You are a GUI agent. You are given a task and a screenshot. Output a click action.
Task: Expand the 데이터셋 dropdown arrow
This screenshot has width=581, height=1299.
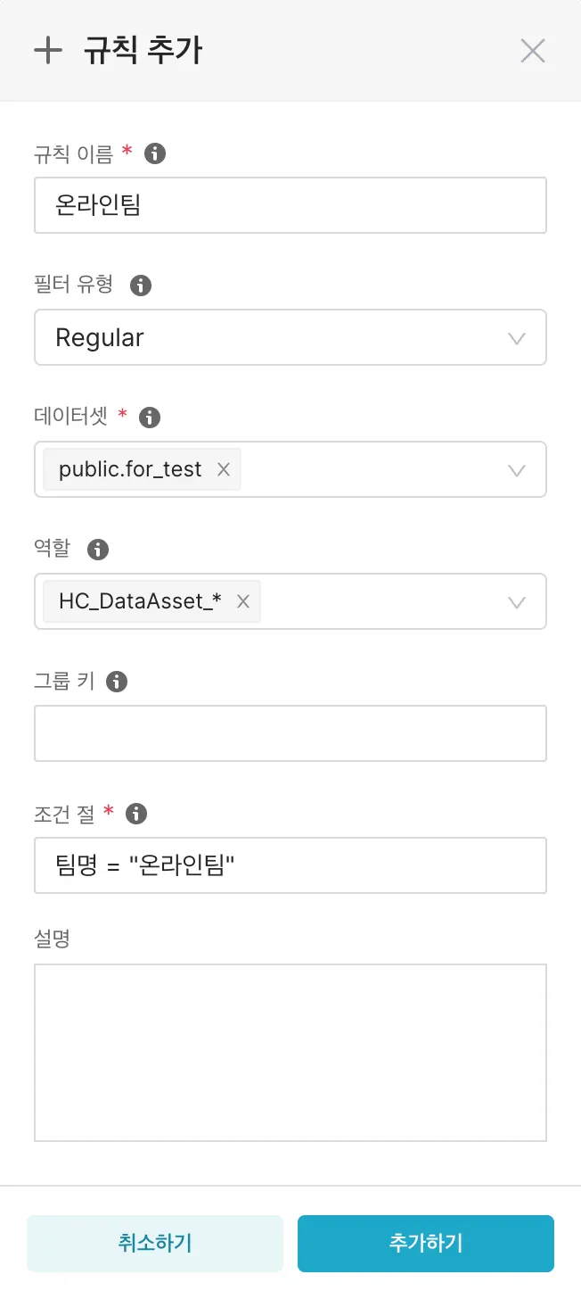[x=516, y=469]
